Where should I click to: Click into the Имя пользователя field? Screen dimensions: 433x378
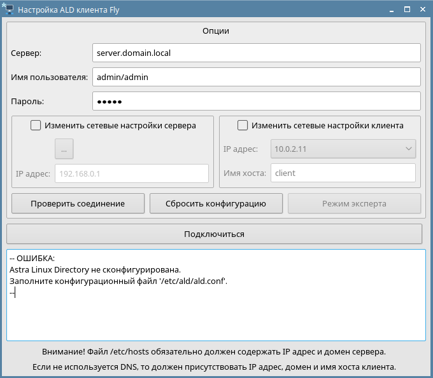(x=256, y=77)
